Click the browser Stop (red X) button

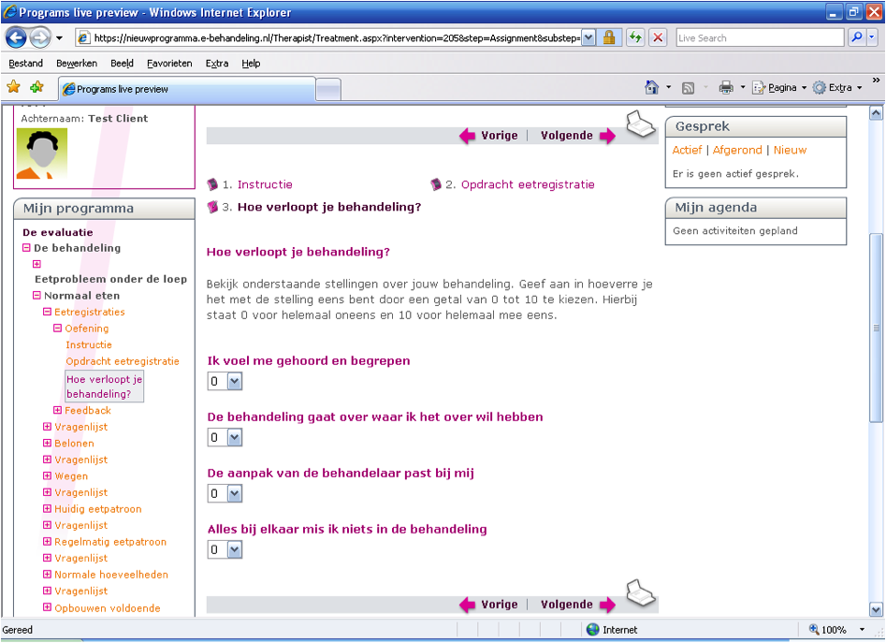[x=658, y=38]
